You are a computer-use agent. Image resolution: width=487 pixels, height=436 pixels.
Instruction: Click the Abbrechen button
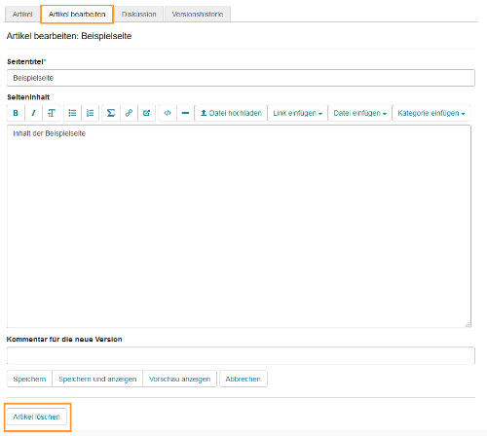pyautogui.click(x=243, y=379)
